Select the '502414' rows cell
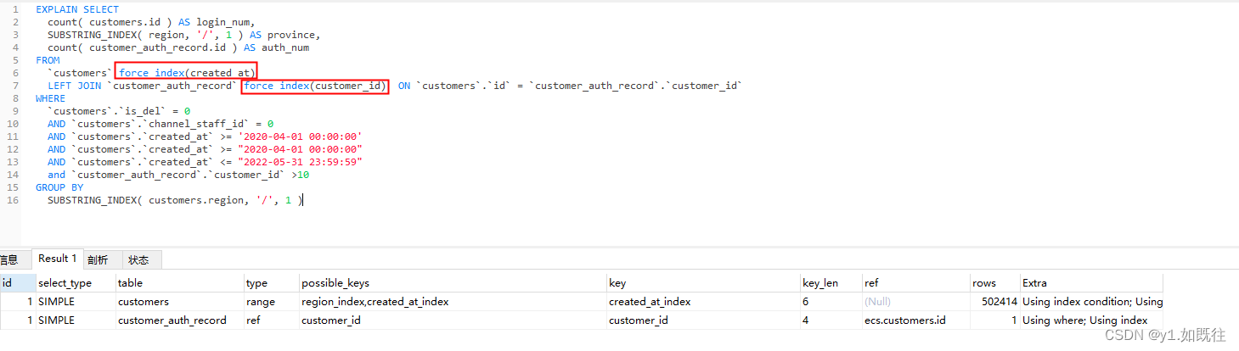Screen dimensions: 1239x351 pos(994,301)
